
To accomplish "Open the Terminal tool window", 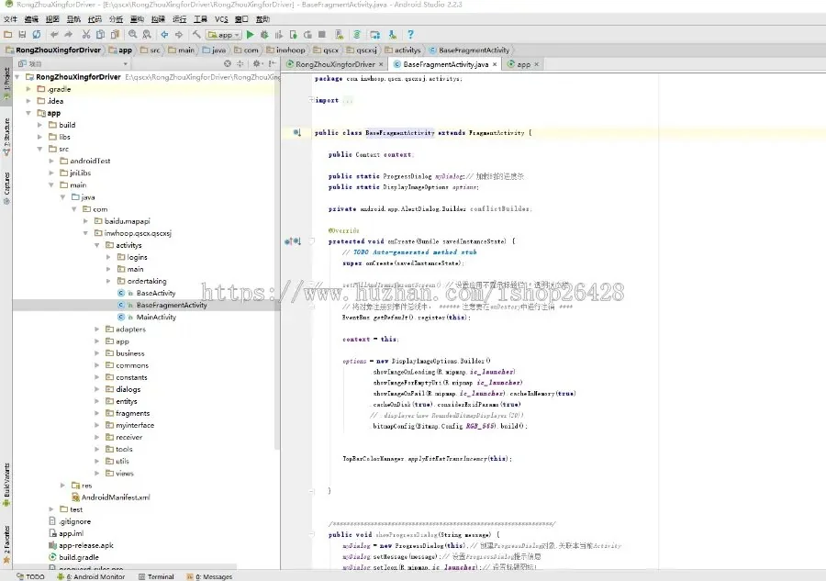I will (x=160, y=576).
